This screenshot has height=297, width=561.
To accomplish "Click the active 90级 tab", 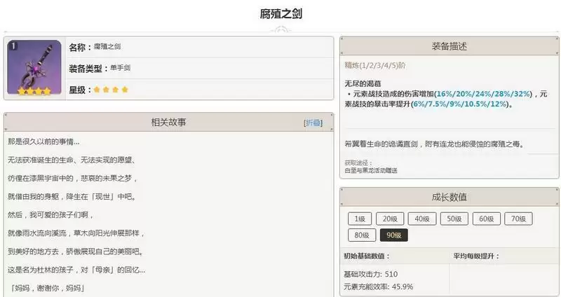I will 394,235.
